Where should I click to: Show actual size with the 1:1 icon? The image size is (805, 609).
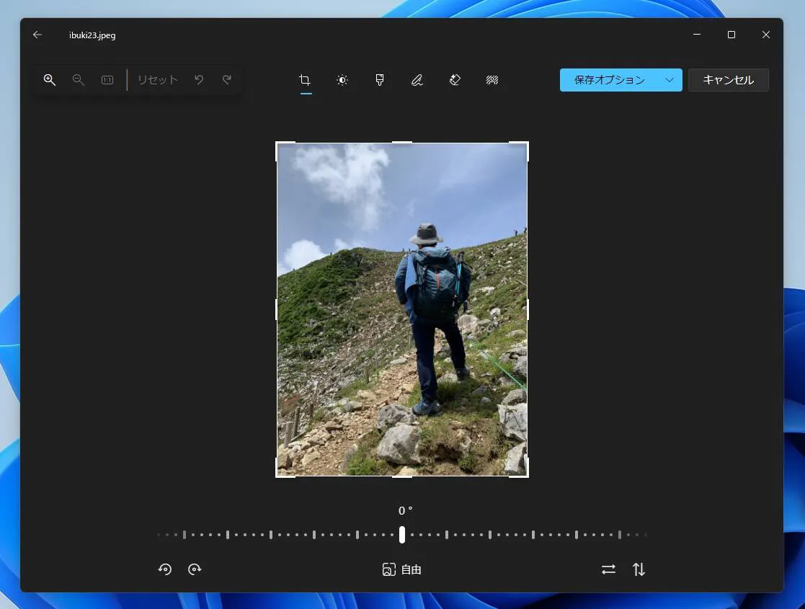(107, 79)
